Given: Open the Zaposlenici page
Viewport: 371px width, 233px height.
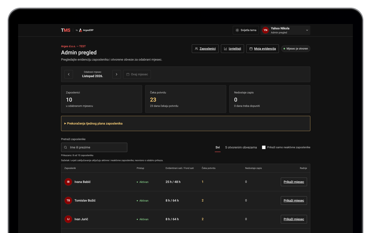Looking at the screenshot, I should pos(205,49).
